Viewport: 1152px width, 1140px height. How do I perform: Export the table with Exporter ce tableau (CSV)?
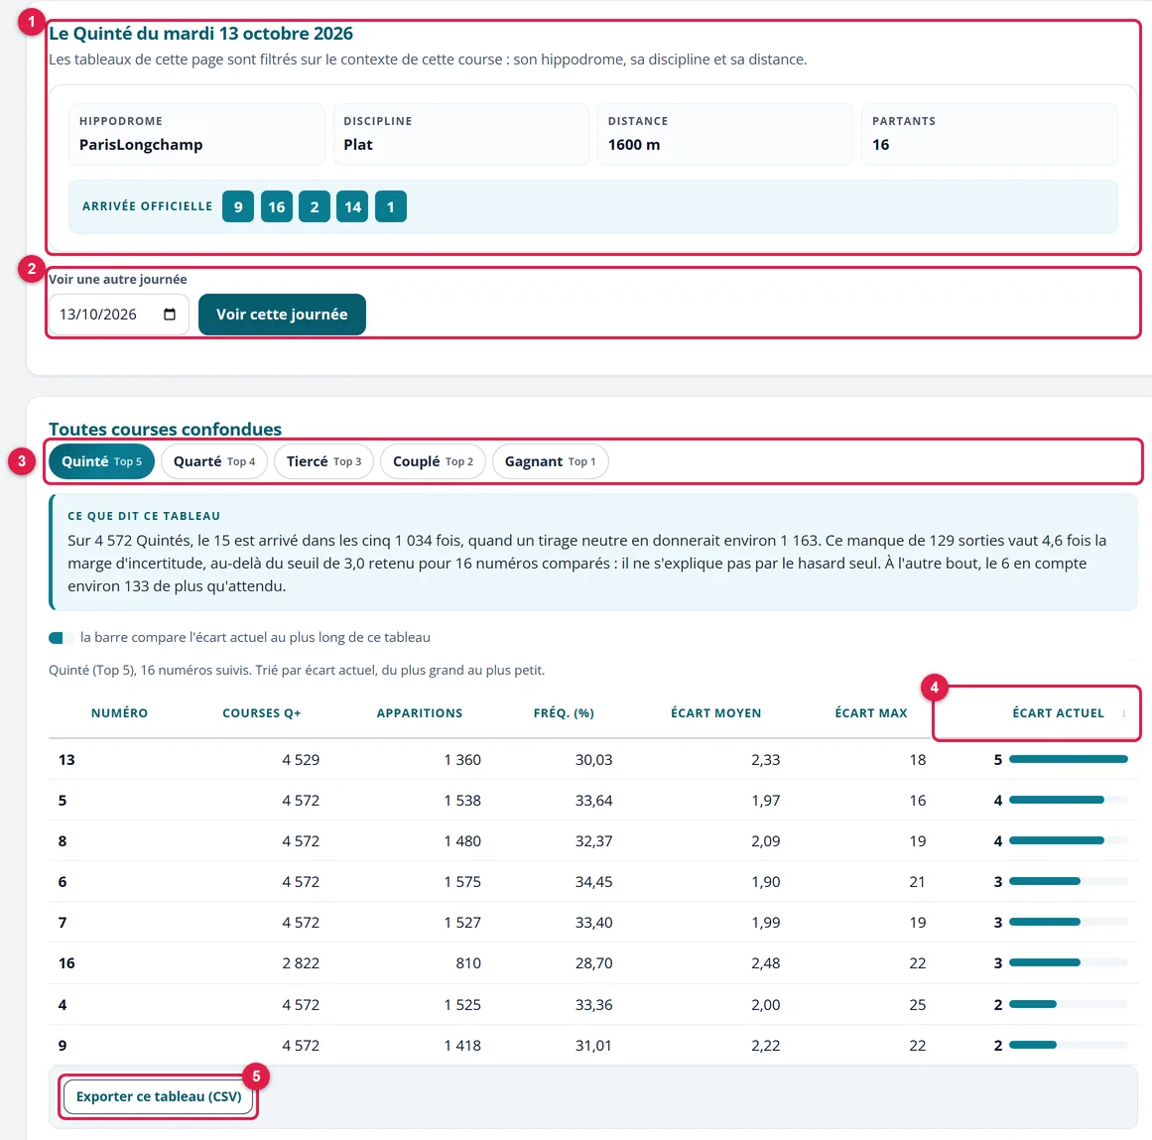159,1096
